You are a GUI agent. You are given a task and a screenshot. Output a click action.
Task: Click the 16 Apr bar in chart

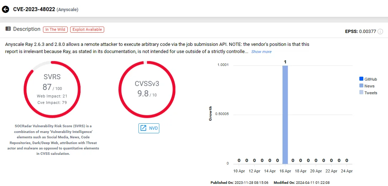point(285,114)
